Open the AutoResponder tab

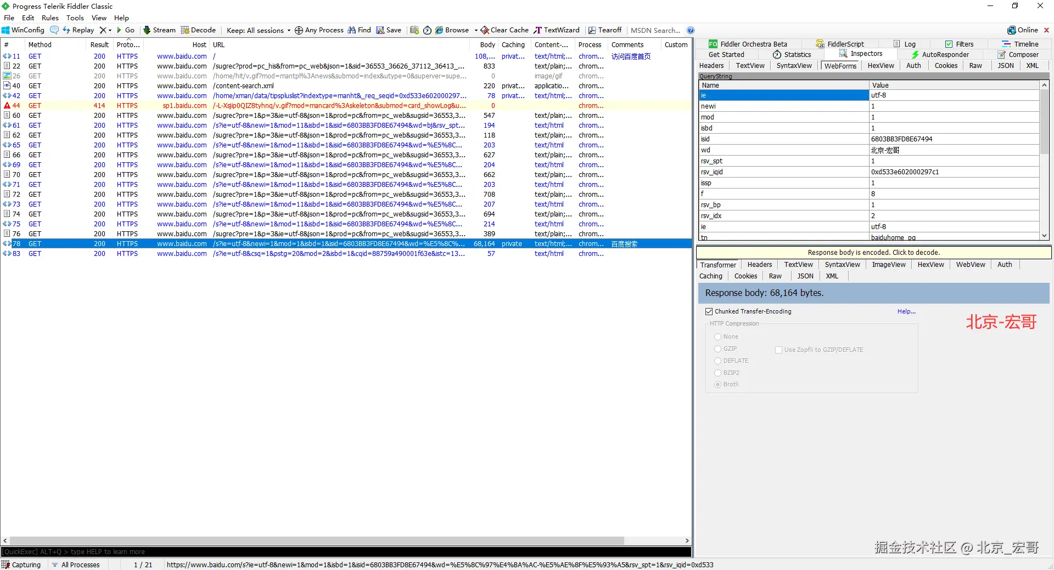(940, 54)
